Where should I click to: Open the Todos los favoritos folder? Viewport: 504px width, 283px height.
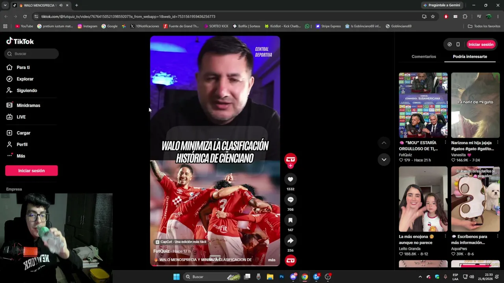(484, 26)
